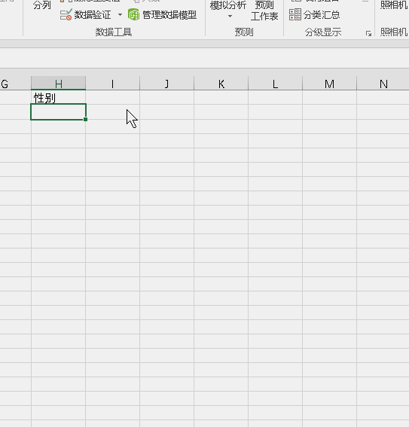Click the Forecast Sheet (预测工作表) button
409x427 pixels.
[264, 11]
